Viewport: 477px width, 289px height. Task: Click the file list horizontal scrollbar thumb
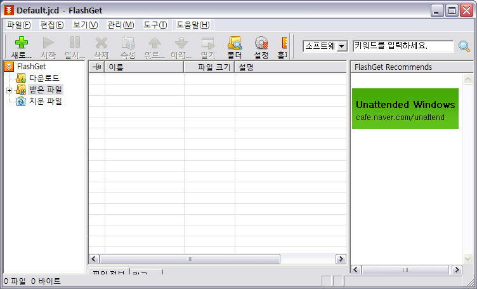click(190, 259)
